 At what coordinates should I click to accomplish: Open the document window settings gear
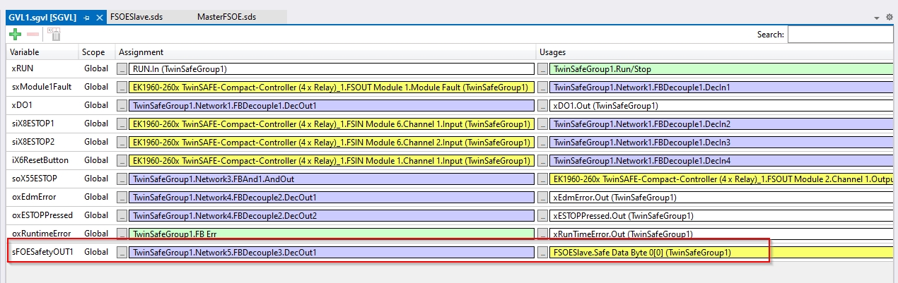(889, 16)
